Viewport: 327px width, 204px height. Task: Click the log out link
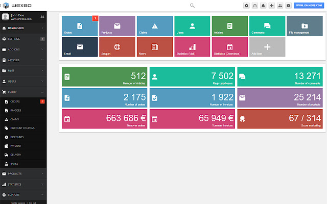pos(32,203)
